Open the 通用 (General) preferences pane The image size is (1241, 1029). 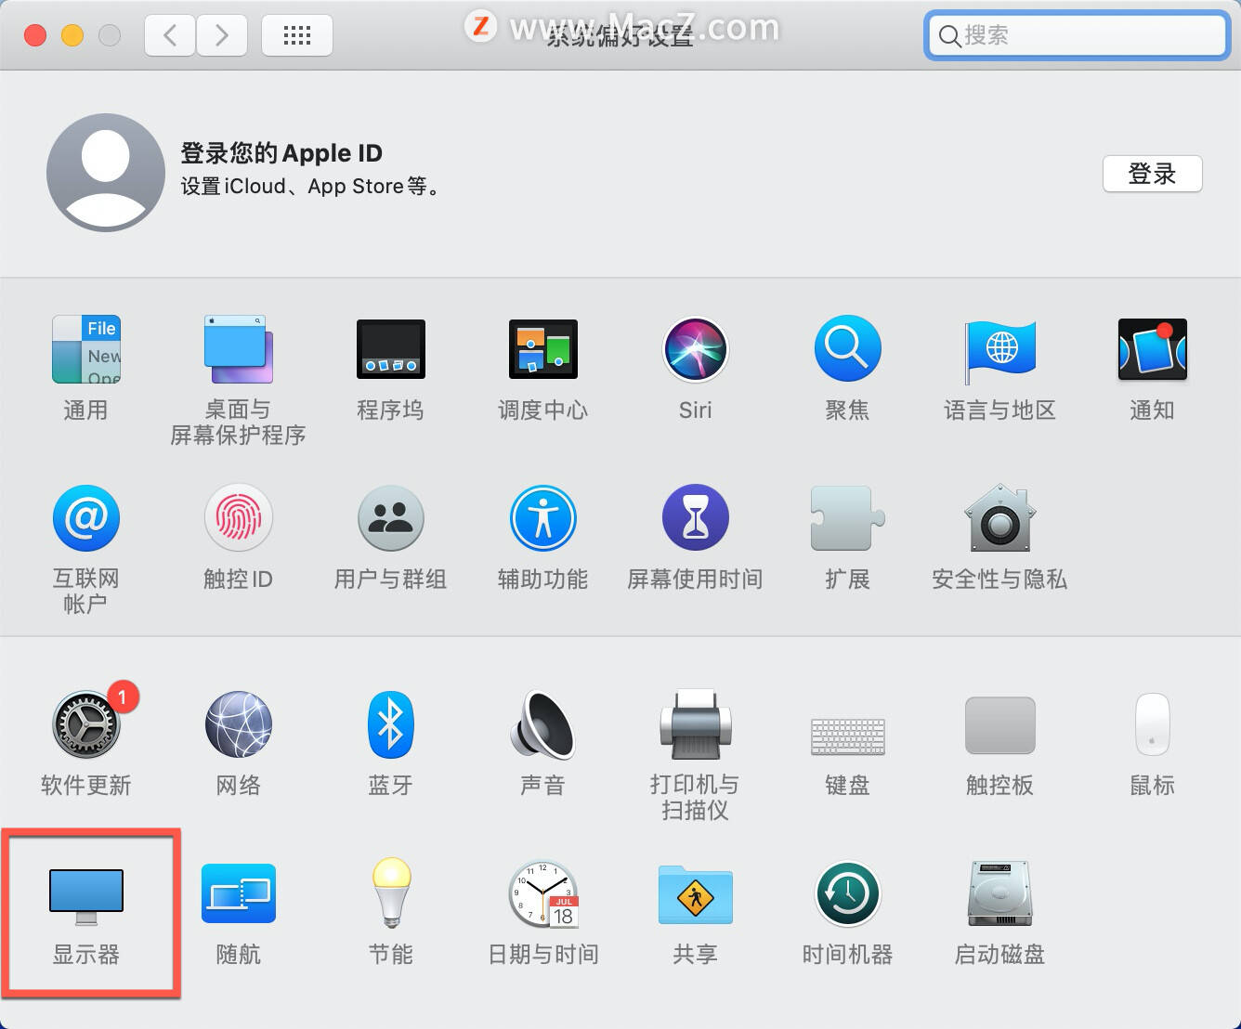(x=85, y=350)
